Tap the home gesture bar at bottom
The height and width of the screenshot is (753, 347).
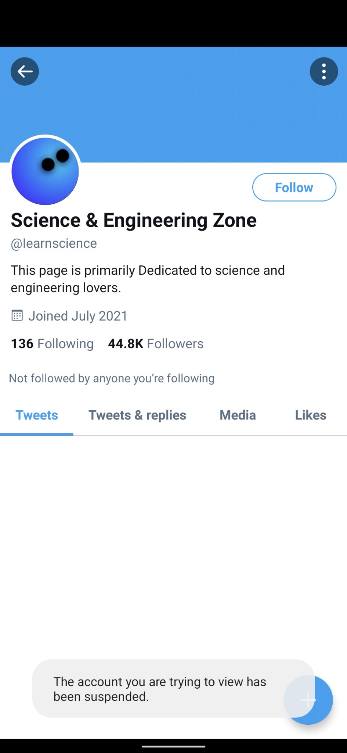pyautogui.click(x=173, y=746)
